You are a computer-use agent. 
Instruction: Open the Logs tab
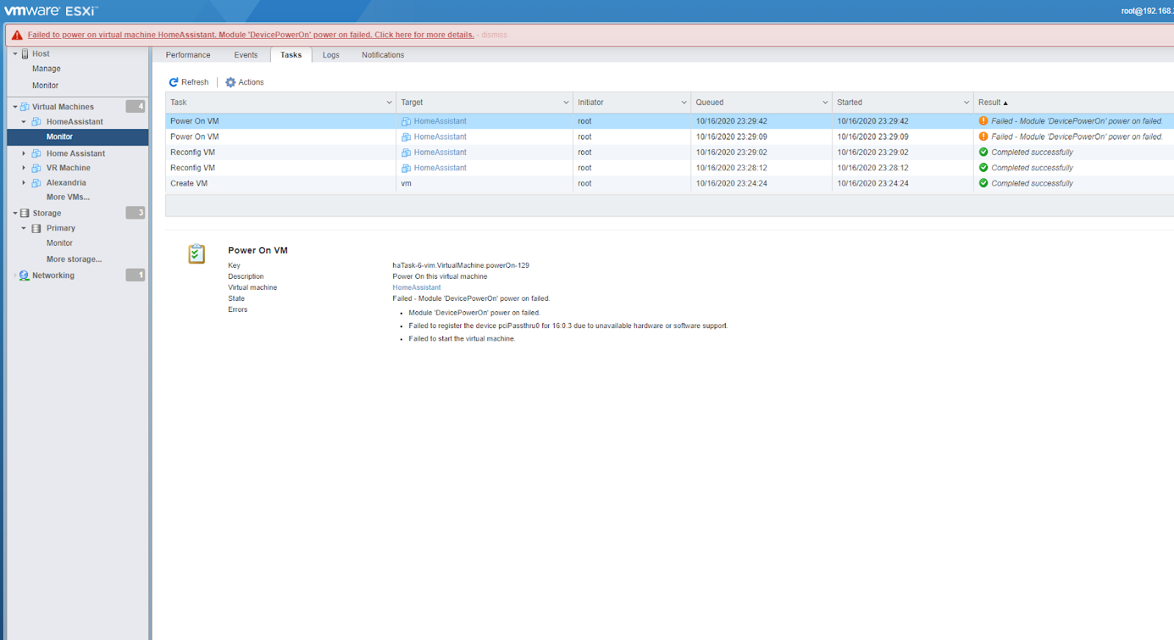331,55
